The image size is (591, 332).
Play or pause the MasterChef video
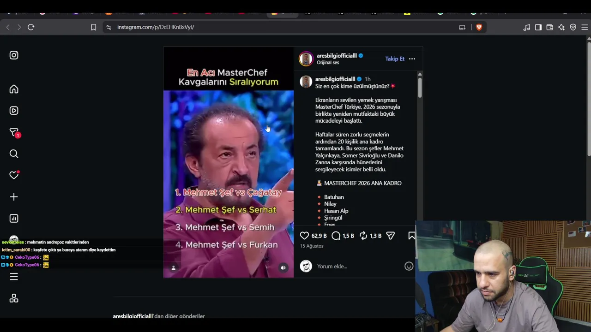[x=229, y=162]
